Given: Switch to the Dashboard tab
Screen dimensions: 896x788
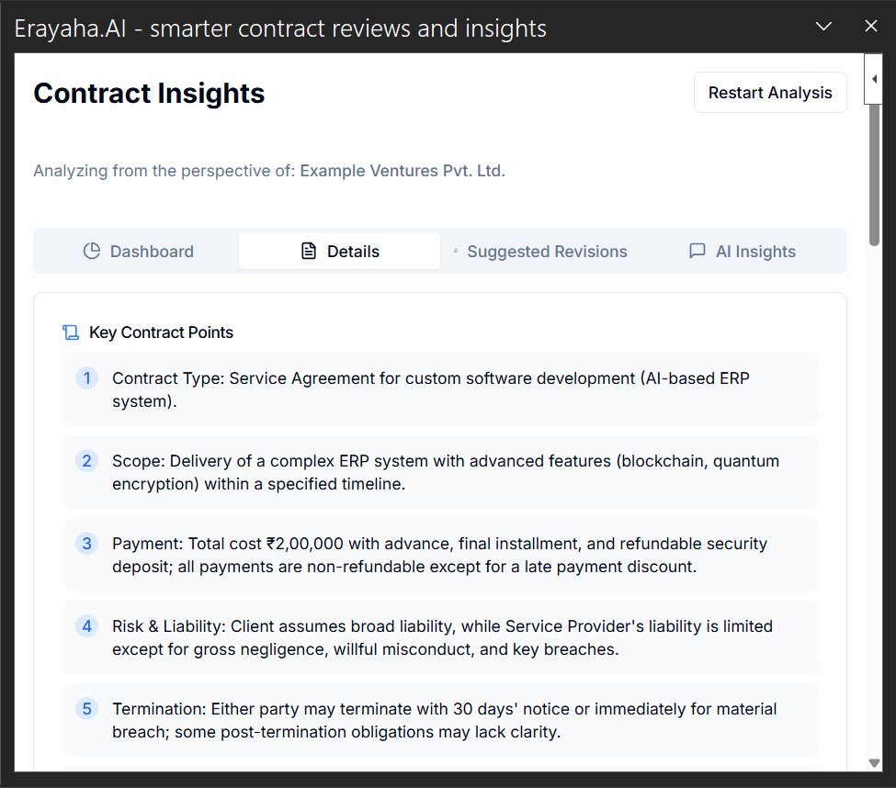Looking at the screenshot, I should coord(138,252).
